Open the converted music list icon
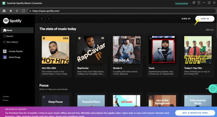Screen dimensions: 217x117 pyautogui.click(x=194, y=3)
